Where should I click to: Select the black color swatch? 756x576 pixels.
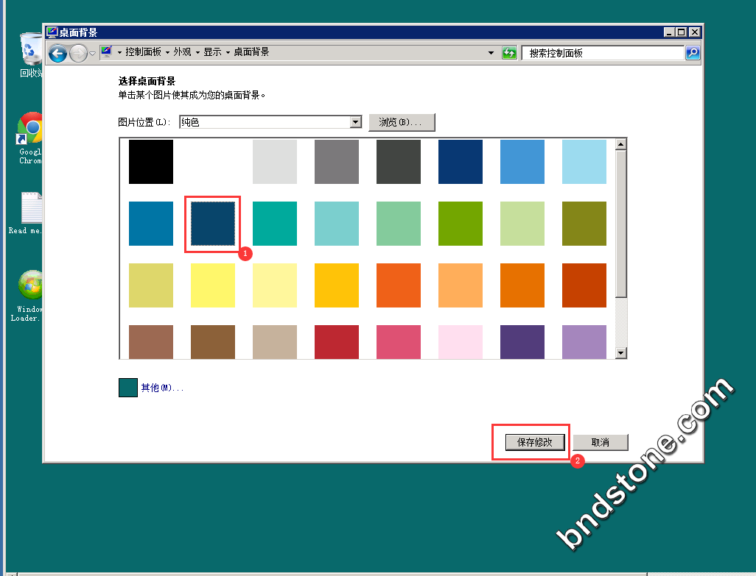click(x=151, y=162)
